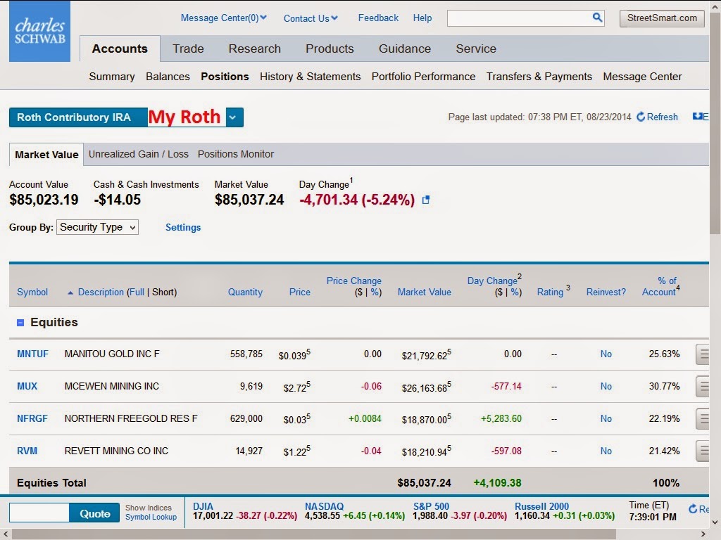Viewport: 721px width, 540px height.
Task: Open the MUX symbol link
Action: pyautogui.click(x=27, y=386)
